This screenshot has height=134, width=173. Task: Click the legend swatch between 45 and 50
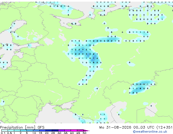point(80,130)
